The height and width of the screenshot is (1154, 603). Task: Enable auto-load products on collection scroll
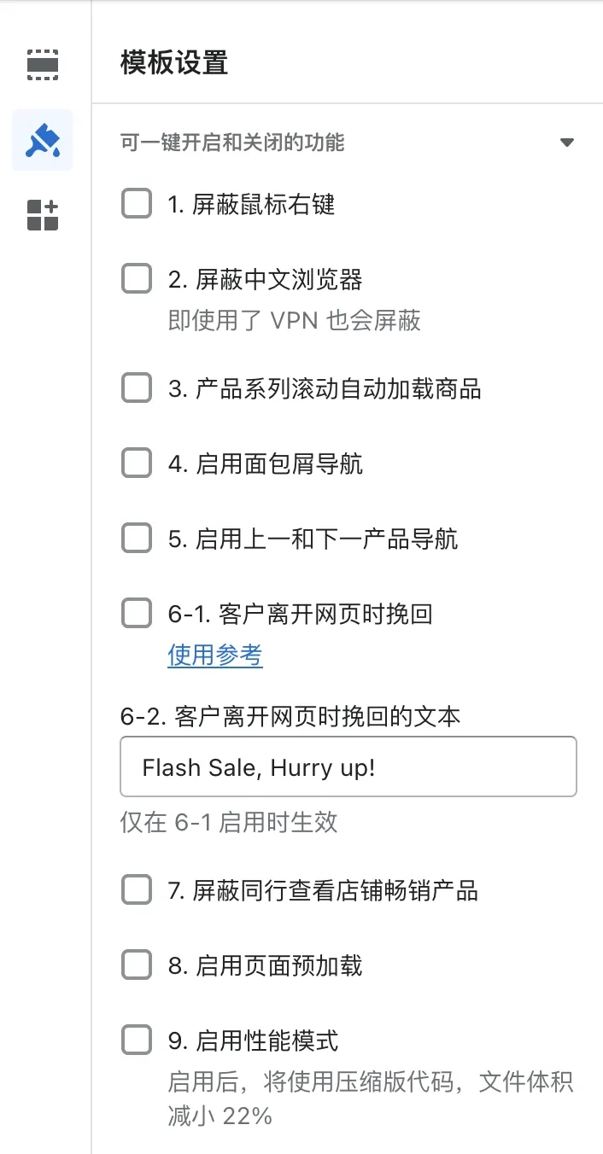point(136,388)
